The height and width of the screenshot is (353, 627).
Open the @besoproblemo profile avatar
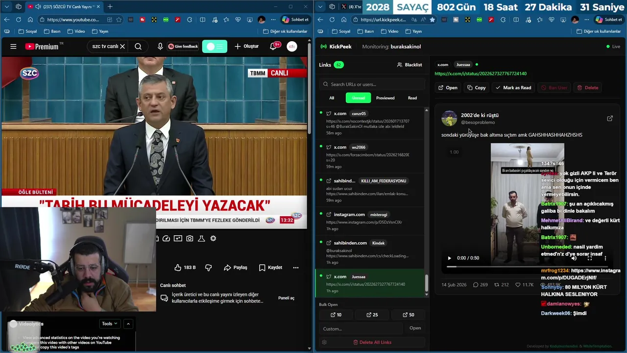[449, 118]
